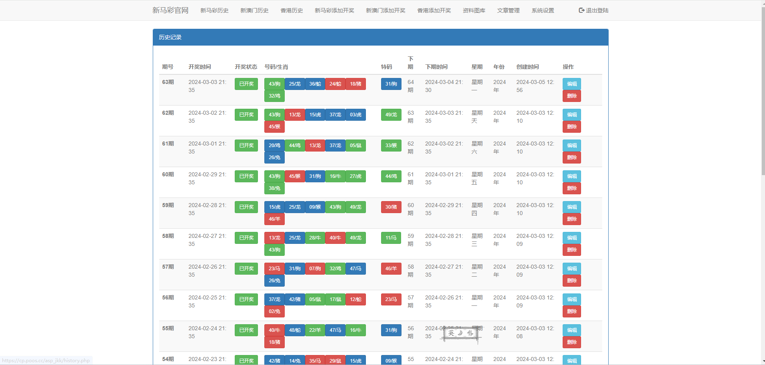The width and height of the screenshot is (765, 365).
Task: Delete the 58期 record
Action: tap(571, 250)
